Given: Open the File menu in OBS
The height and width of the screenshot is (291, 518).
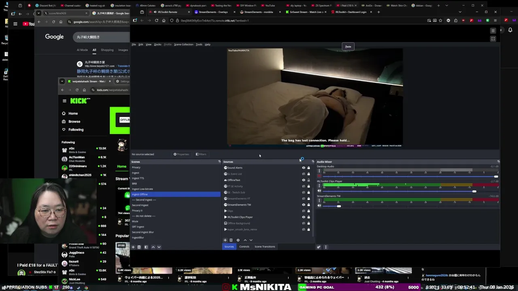Looking at the screenshot, I should (x=134, y=44).
